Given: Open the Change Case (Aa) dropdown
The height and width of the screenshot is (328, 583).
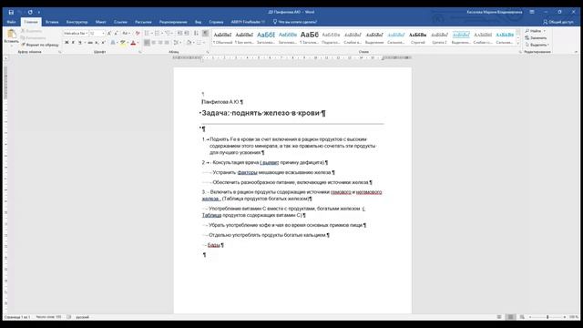Looking at the screenshot, I should coord(126,34).
